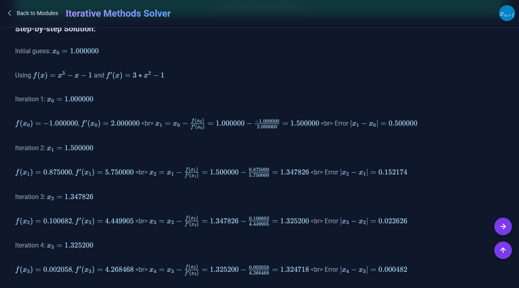Screen dimensions: 519x288
Task: Go back via Back to Modules link
Action: pyautogui.click(x=37, y=13)
